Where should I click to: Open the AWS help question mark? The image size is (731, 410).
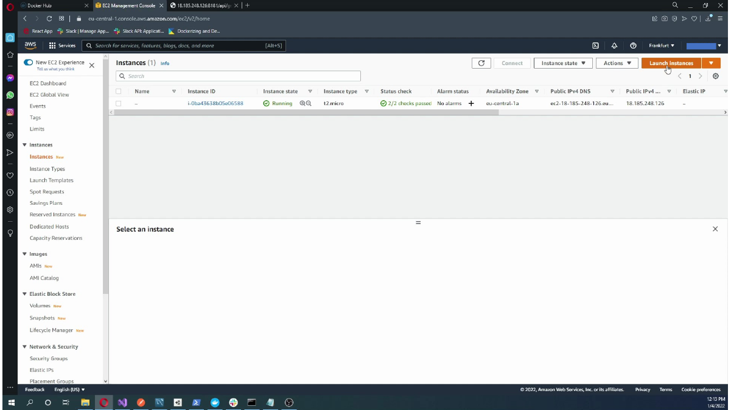coord(634,46)
